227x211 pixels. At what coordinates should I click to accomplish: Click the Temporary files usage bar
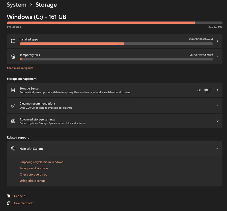[116, 59]
